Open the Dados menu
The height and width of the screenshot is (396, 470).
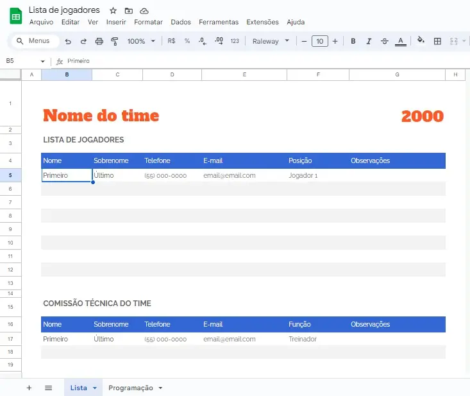[181, 22]
